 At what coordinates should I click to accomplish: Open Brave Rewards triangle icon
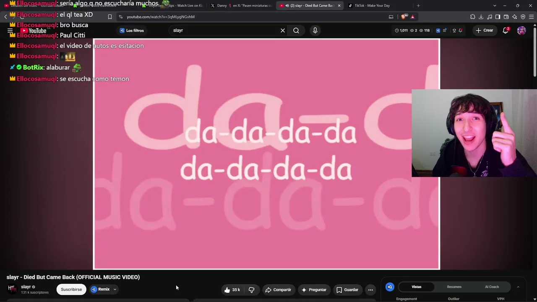tap(412, 17)
